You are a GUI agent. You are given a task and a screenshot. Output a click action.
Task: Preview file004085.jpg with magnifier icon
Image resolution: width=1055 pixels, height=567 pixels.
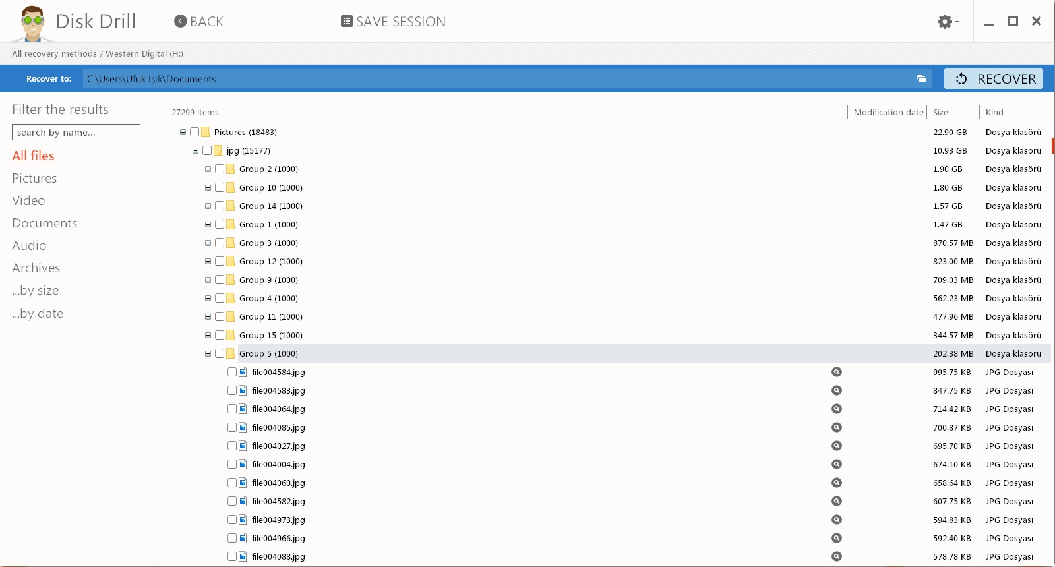click(x=837, y=427)
